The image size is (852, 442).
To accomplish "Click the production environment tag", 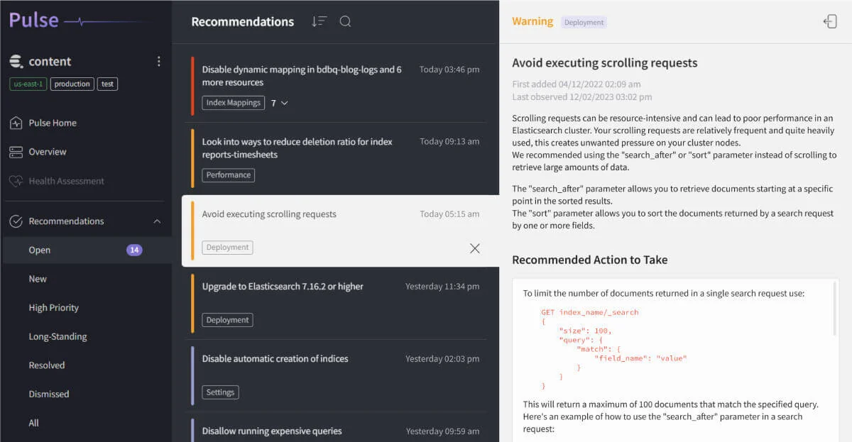I will (x=72, y=84).
